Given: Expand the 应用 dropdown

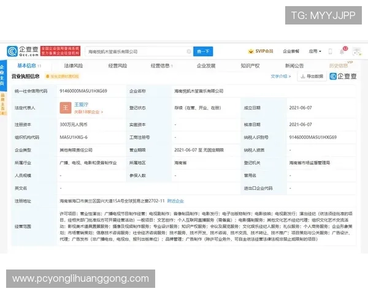Looking at the screenshot, I should [x=315, y=51].
